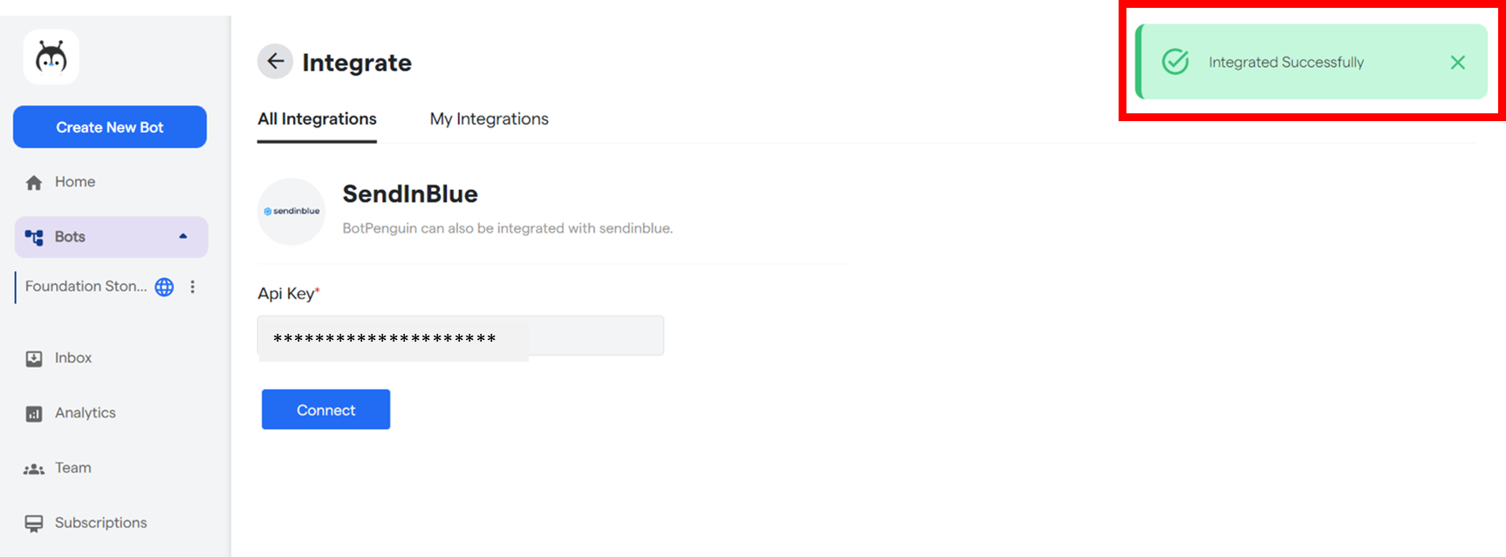Screen dimensions: 1506x557
Task: Click the Api Key input field
Action: point(461,336)
